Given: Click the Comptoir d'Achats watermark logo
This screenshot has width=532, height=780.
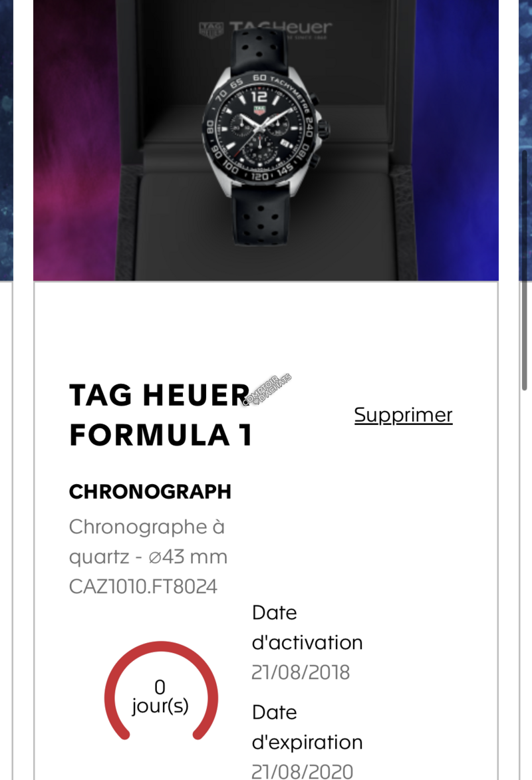Looking at the screenshot, I should (267, 390).
